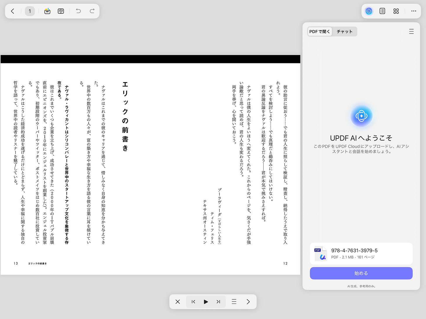Advance playback with the right chevron
This screenshot has height=319, width=426.
tap(248, 301)
